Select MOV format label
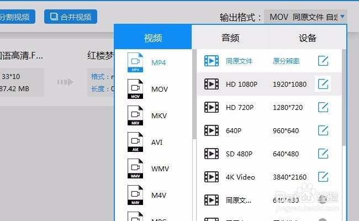359x221 pixels. point(160,89)
